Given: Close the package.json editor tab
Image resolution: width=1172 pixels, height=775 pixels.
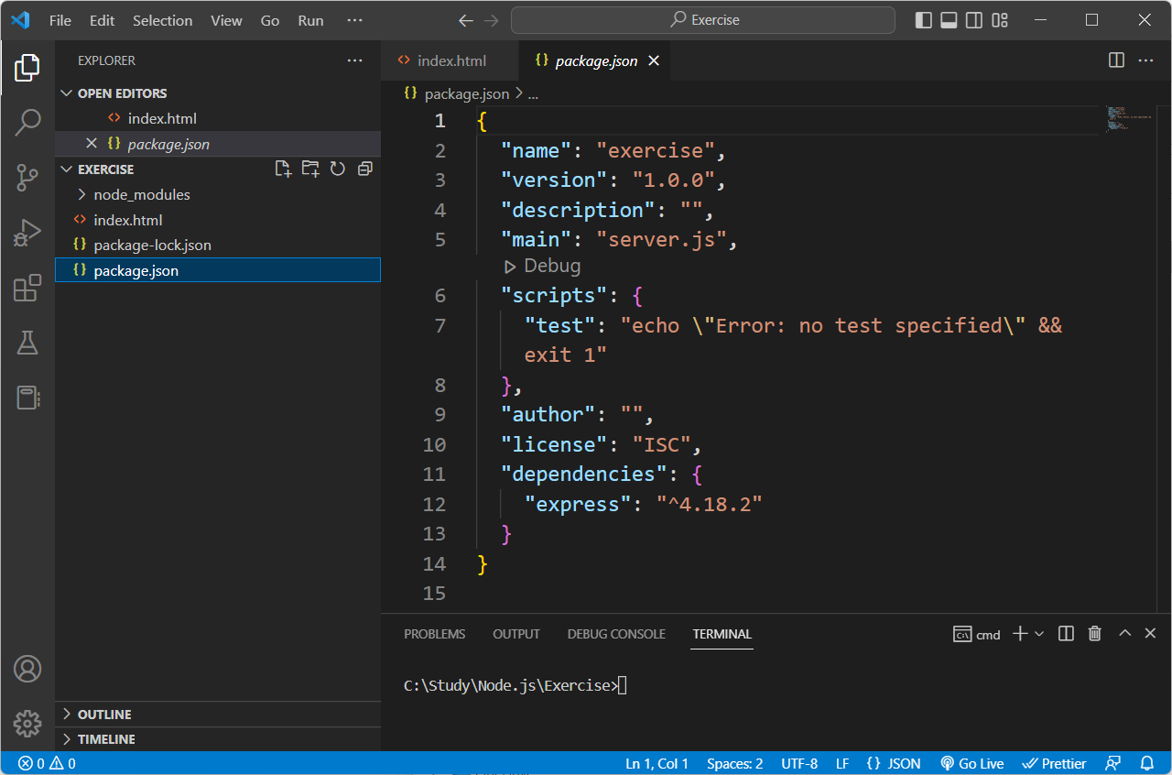Looking at the screenshot, I should tap(654, 61).
